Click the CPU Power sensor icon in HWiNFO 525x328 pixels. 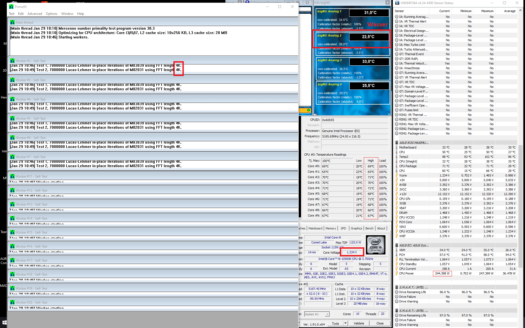397,273
